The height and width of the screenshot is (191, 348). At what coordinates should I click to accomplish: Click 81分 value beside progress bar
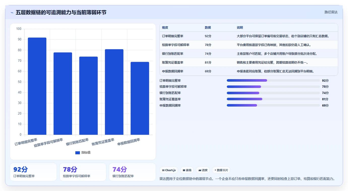(325, 99)
